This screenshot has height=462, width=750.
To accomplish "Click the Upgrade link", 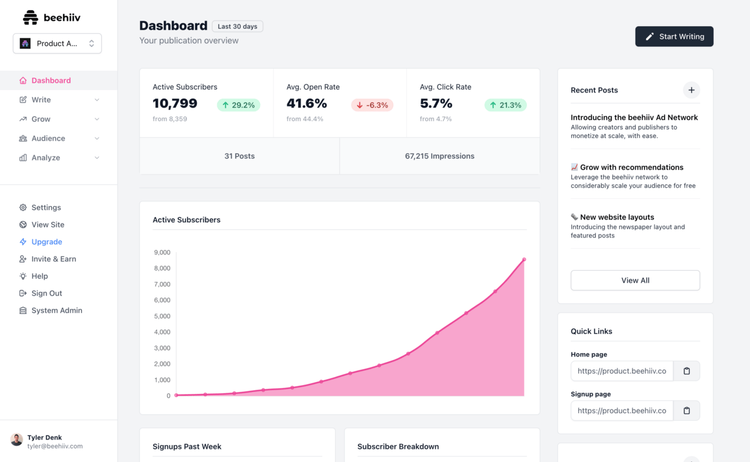I will click(47, 242).
